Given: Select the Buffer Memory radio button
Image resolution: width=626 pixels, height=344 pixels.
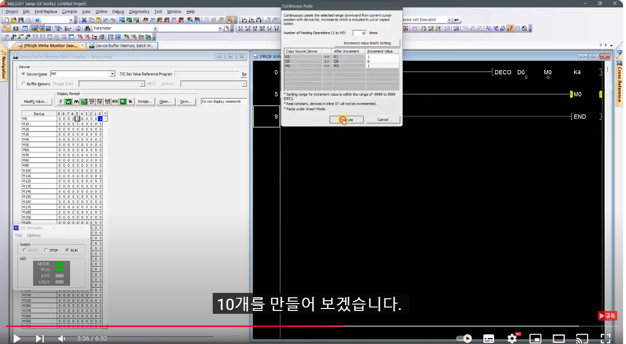Looking at the screenshot, I should click(23, 84).
